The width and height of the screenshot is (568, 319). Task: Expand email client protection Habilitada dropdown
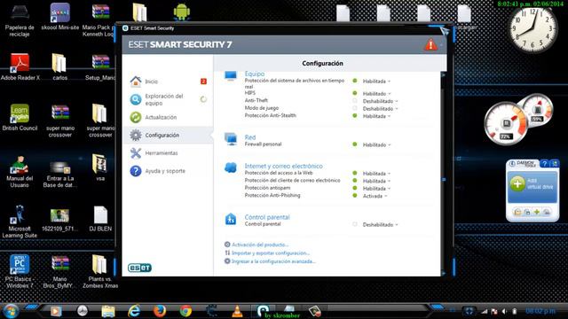pos(376,181)
